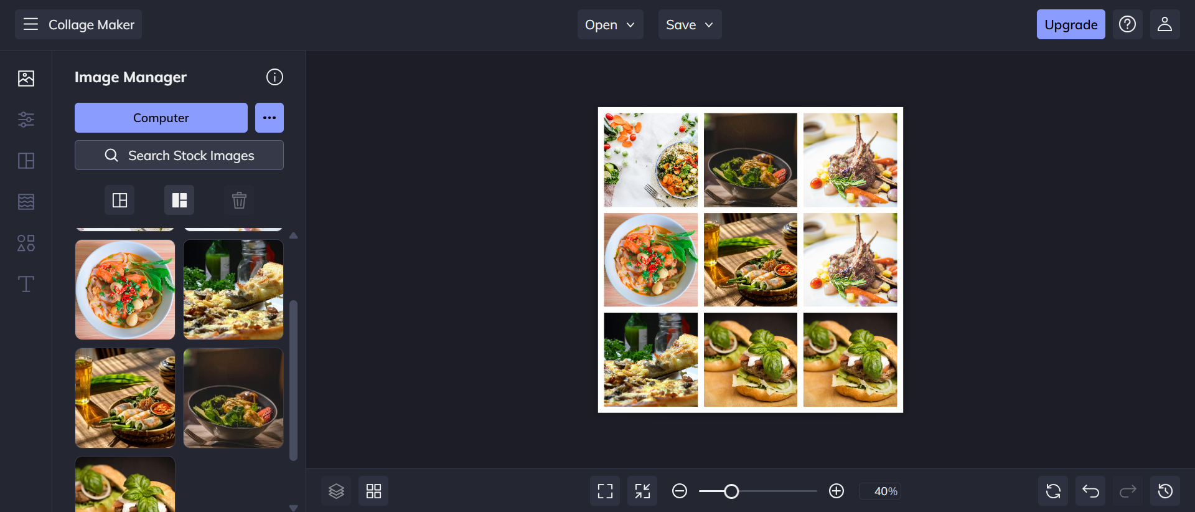Redo the last undone action
Viewport: 1195px width, 512px height.
click(1128, 491)
